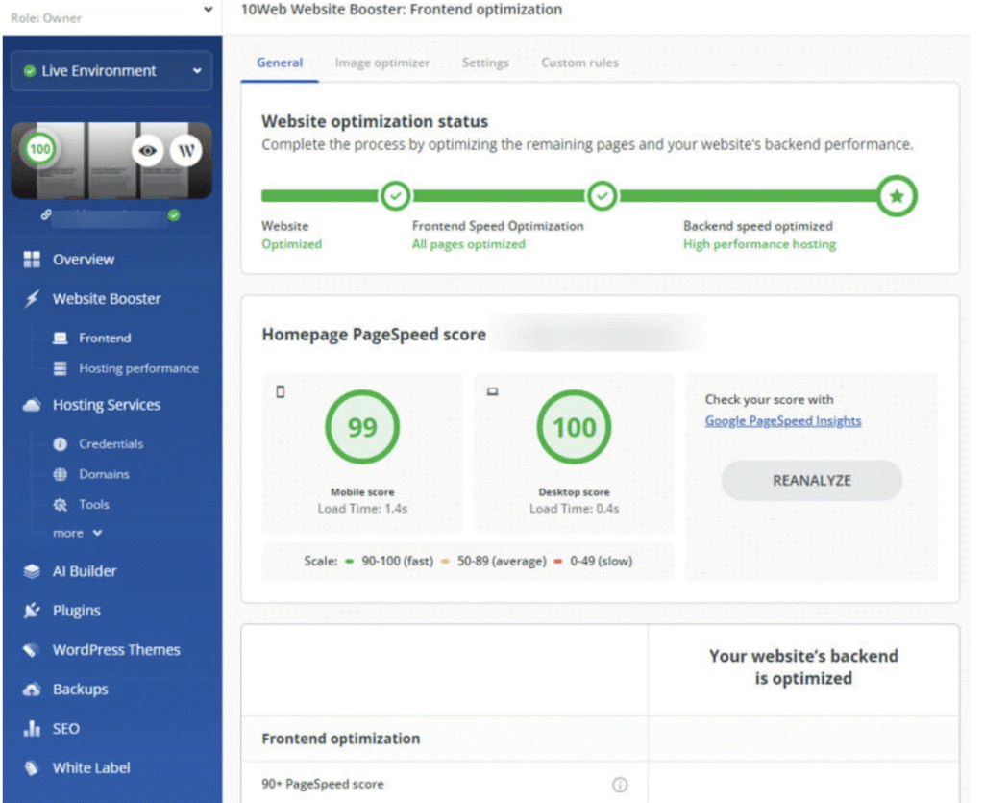Image resolution: width=984 pixels, height=803 pixels.
Task: Switch to the Image optimizer tab
Action: (x=381, y=63)
